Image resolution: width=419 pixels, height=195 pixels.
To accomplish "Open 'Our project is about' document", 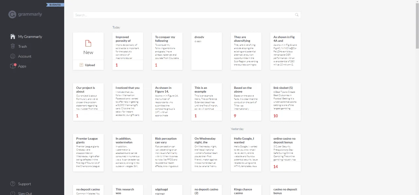I will 88,102.
